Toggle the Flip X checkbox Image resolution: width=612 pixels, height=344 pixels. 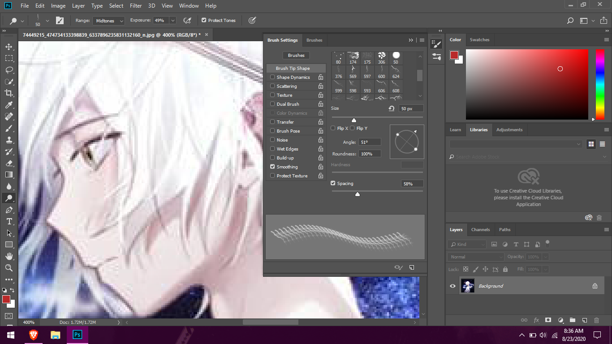pos(333,128)
